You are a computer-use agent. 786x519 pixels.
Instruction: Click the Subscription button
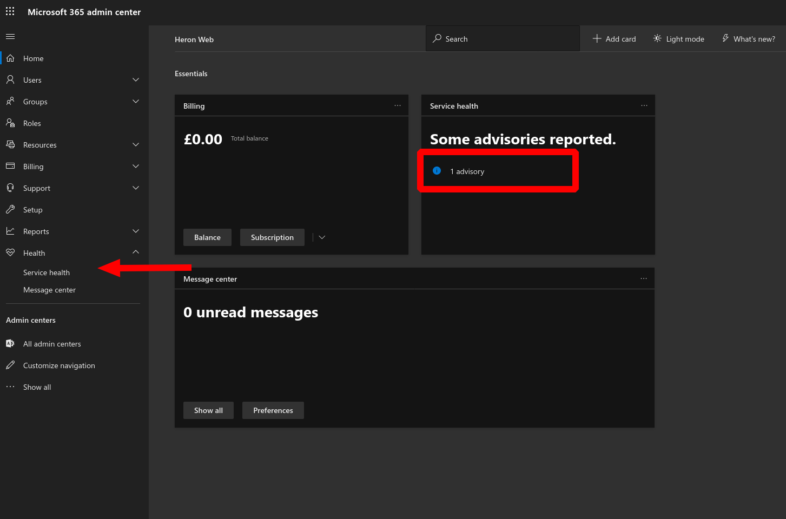[272, 237]
